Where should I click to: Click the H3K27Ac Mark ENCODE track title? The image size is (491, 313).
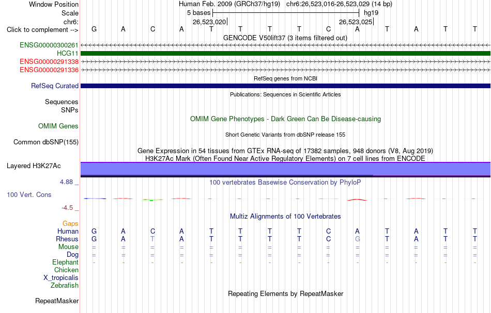[x=285, y=158]
